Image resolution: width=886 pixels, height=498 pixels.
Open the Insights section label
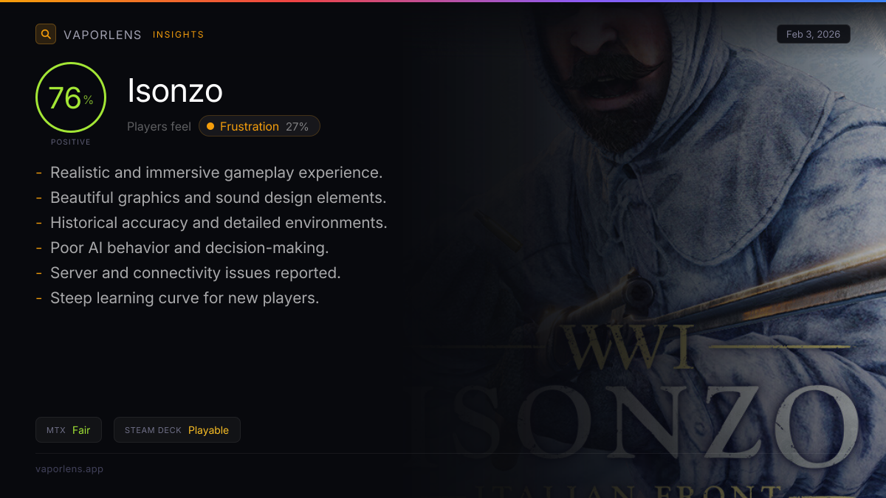point(178,35)
